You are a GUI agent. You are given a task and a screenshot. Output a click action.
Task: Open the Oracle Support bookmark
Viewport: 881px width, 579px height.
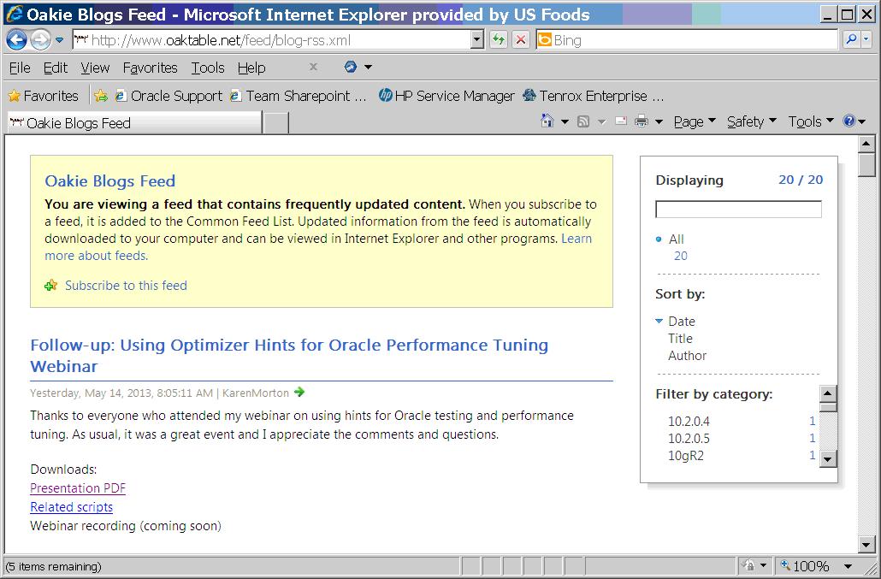(169, 96)
